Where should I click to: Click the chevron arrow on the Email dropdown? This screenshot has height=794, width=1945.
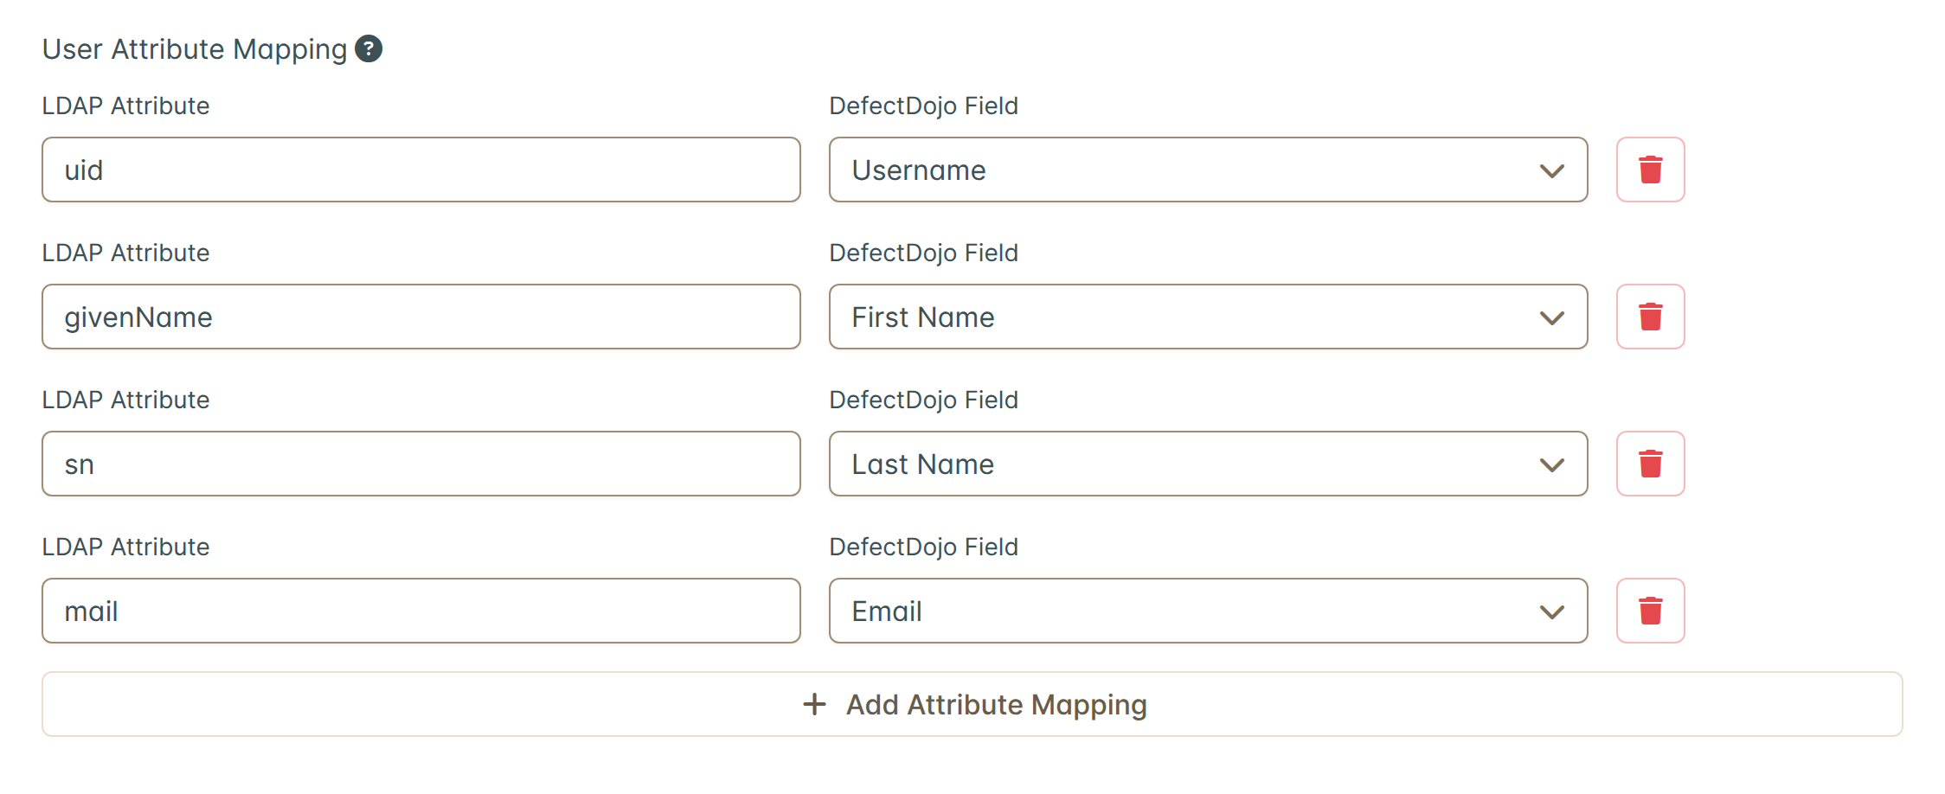1552,612
